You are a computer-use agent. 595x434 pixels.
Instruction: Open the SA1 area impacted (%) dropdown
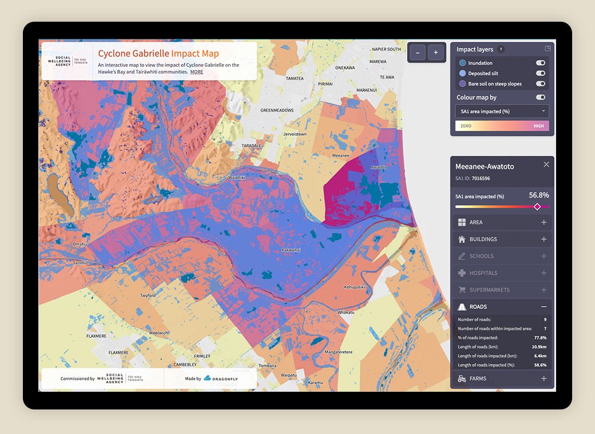tap(502, 111)
